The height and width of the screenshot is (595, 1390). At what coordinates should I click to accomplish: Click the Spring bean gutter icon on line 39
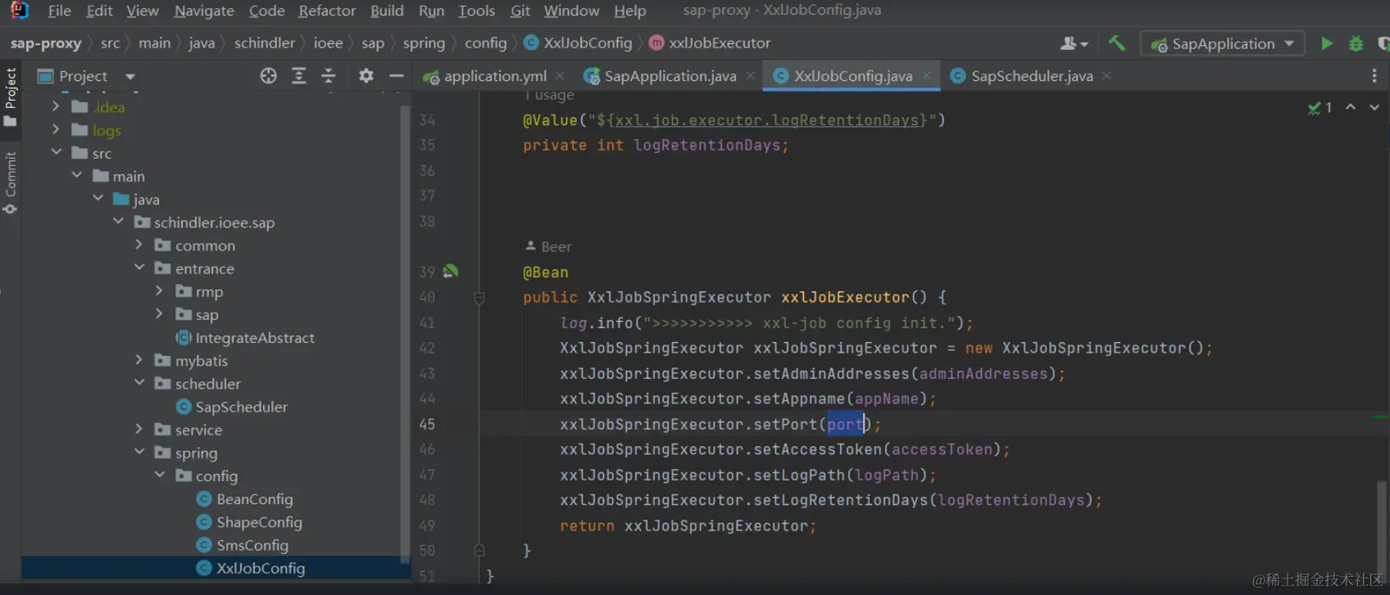pos(451,271)
